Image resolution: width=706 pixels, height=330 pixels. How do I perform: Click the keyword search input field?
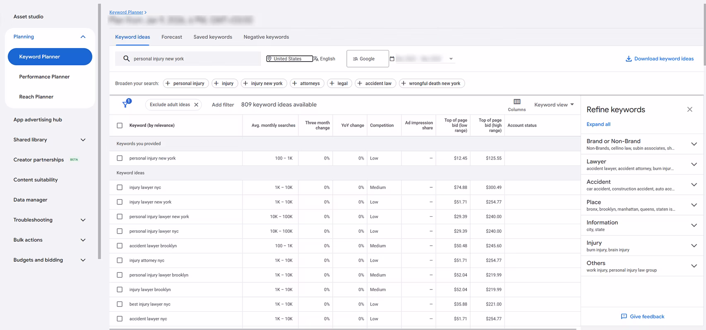click(x=188, y=59)
